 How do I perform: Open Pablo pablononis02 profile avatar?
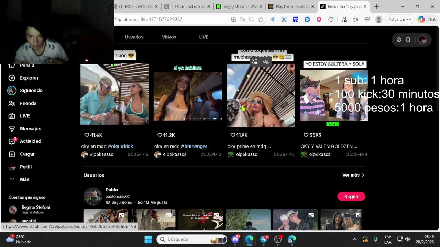(x=93, y=196)
